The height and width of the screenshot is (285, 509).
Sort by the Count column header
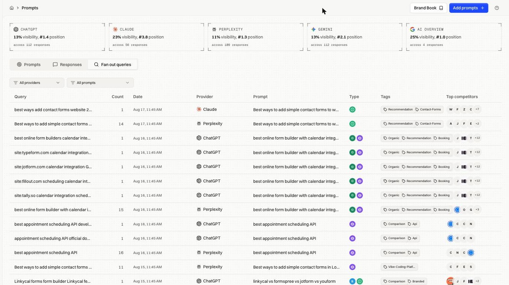[117, 97]
